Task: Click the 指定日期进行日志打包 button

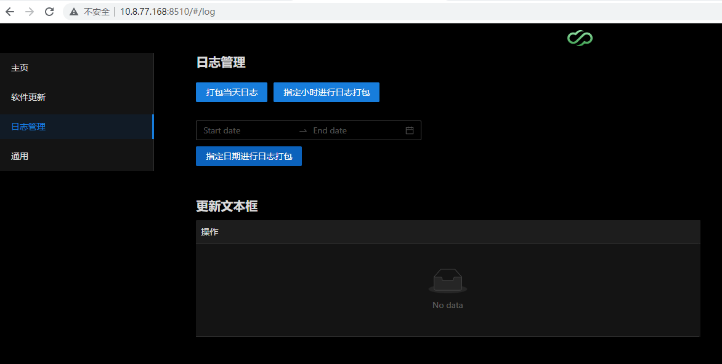Action: point(249,156)
